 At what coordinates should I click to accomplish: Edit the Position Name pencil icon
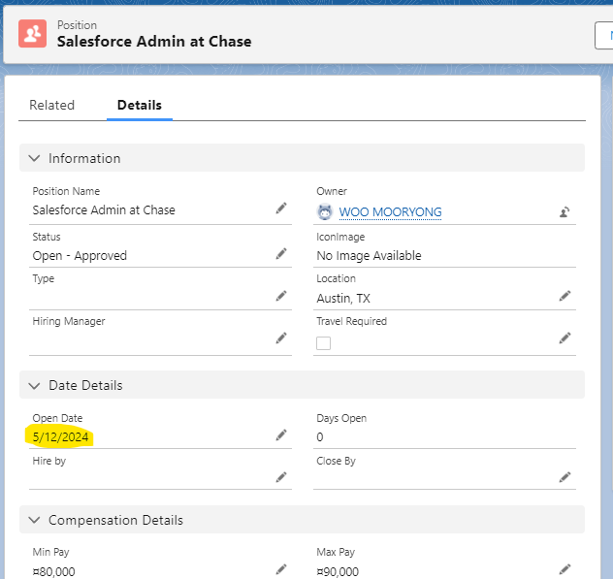coord(281,208)
